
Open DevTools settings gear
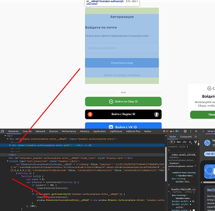(x=185, y=131)
